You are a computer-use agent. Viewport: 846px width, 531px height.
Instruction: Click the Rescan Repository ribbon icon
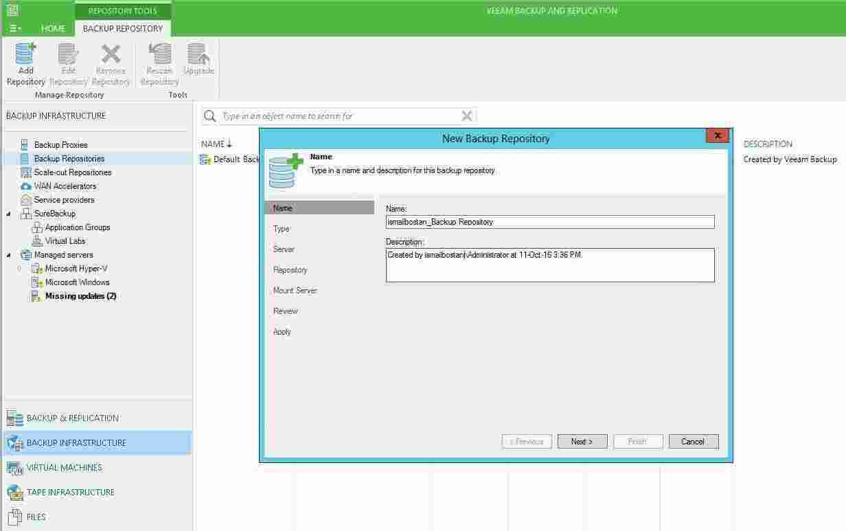point(159,65)
